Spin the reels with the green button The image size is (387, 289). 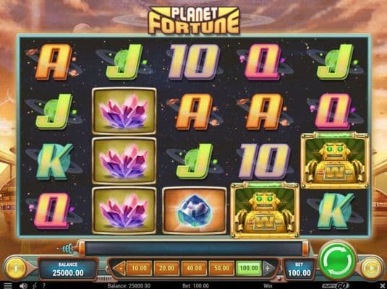point(337,262)
